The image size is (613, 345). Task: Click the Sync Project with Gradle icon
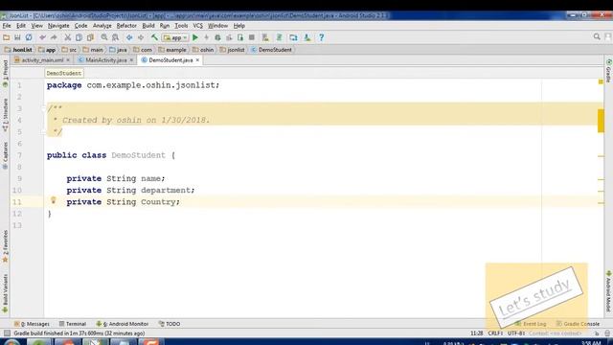point(279,37)
